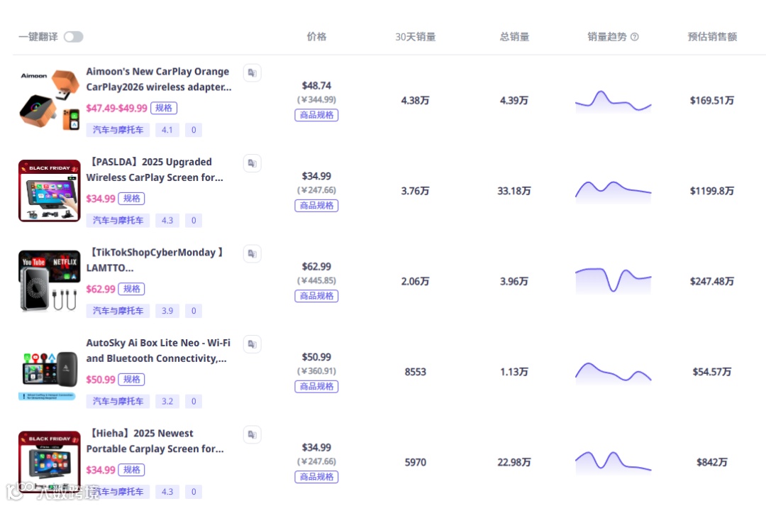766x506 pixels.
Task: Click 规格 tag in the Hieha row
Action: click(131, 470)
